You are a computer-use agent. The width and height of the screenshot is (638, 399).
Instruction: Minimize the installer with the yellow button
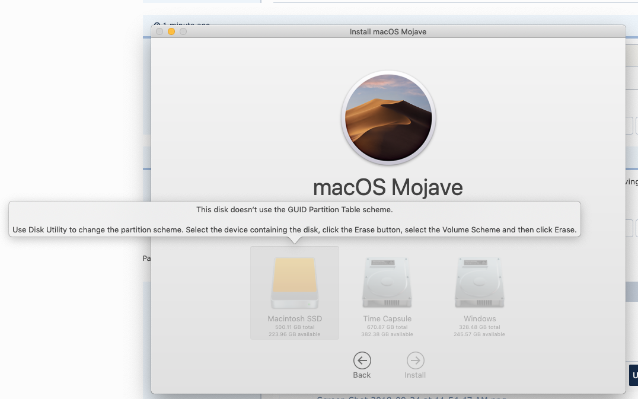(x=171, y=31)
